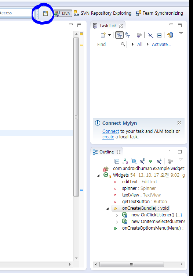Toggle Hide Fields in Outline
Screen dimensions: 193x276
click(x=134, y=161)
